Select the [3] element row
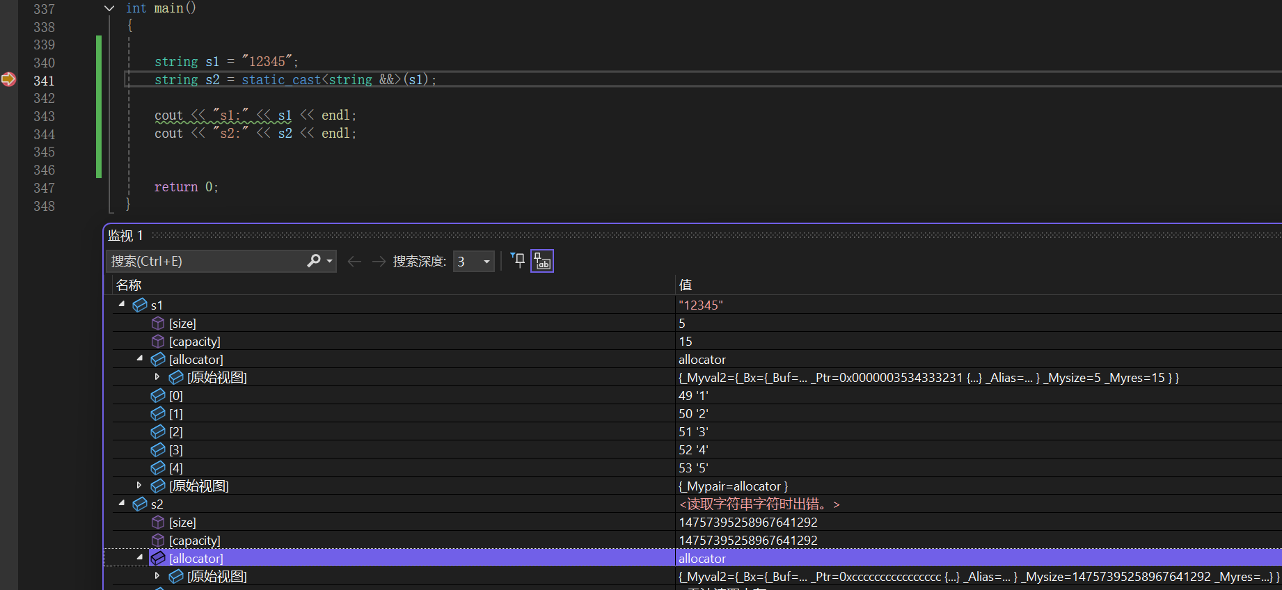1282x590 pixels. (x=697, y=449)
